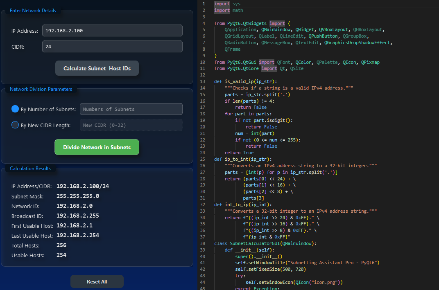Click the Broadcast ID value 192.168.2.255
Screen dimensions: 439x290
click(x=78, y=216)
